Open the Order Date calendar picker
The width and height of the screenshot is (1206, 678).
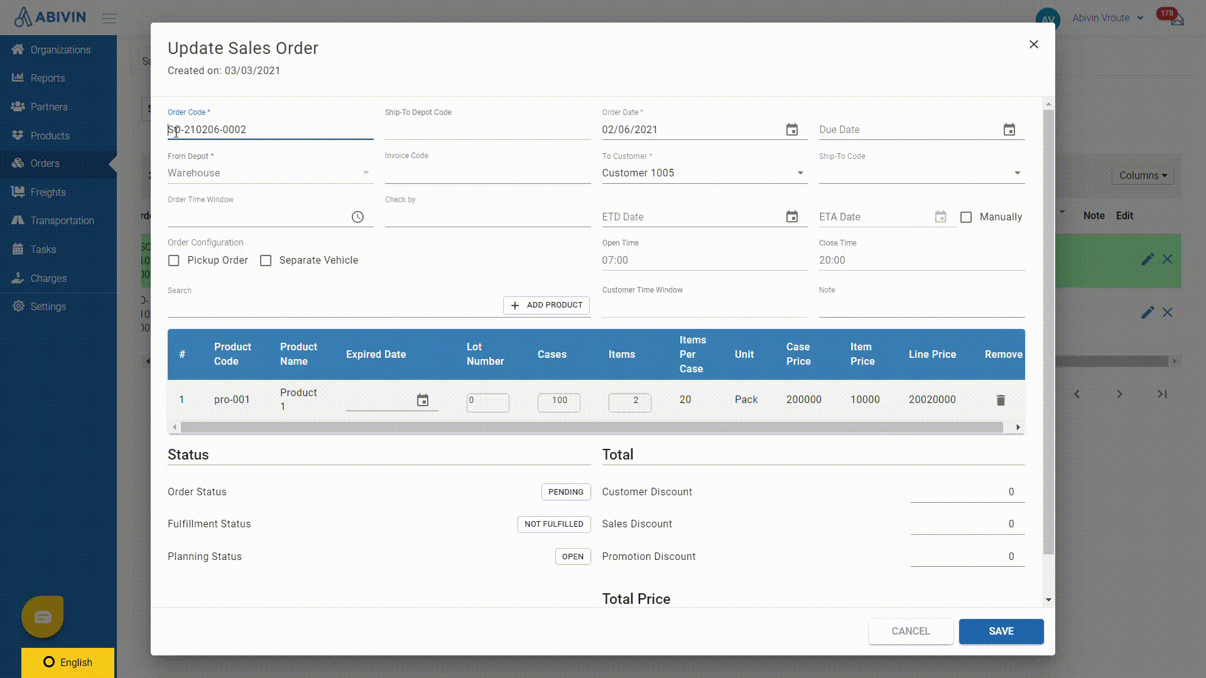pos(792,129)
